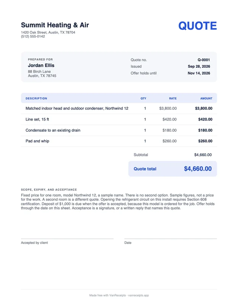Select the Matched indoor head and outdoor condenser row
Image resolution: width=238 pixels, height=308 pixels.
(x=119, y=108)
